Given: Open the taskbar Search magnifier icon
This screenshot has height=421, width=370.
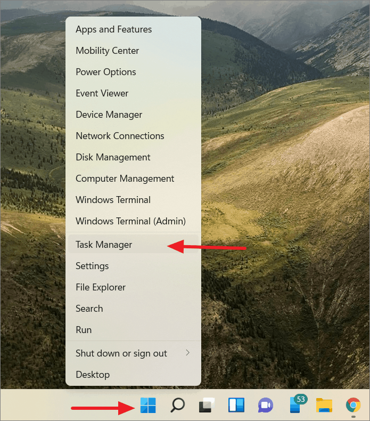Looking at the screenshot, I should 178,405.
